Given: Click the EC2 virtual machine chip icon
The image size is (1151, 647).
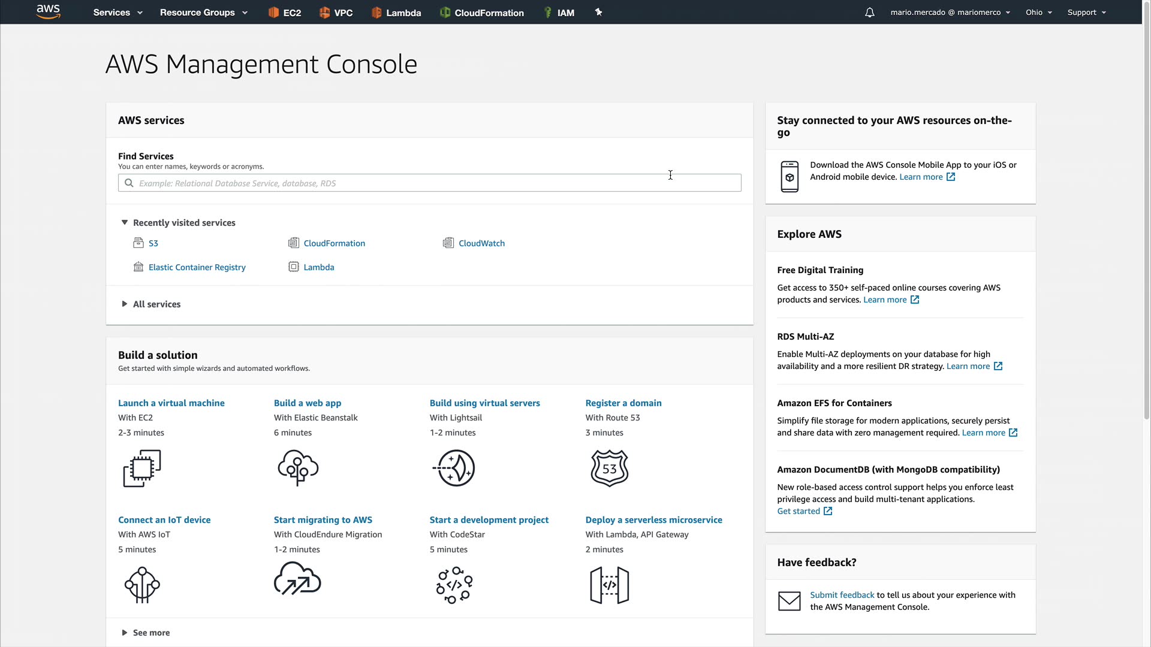Looking at the screenshot, I should tap(142, 468).
